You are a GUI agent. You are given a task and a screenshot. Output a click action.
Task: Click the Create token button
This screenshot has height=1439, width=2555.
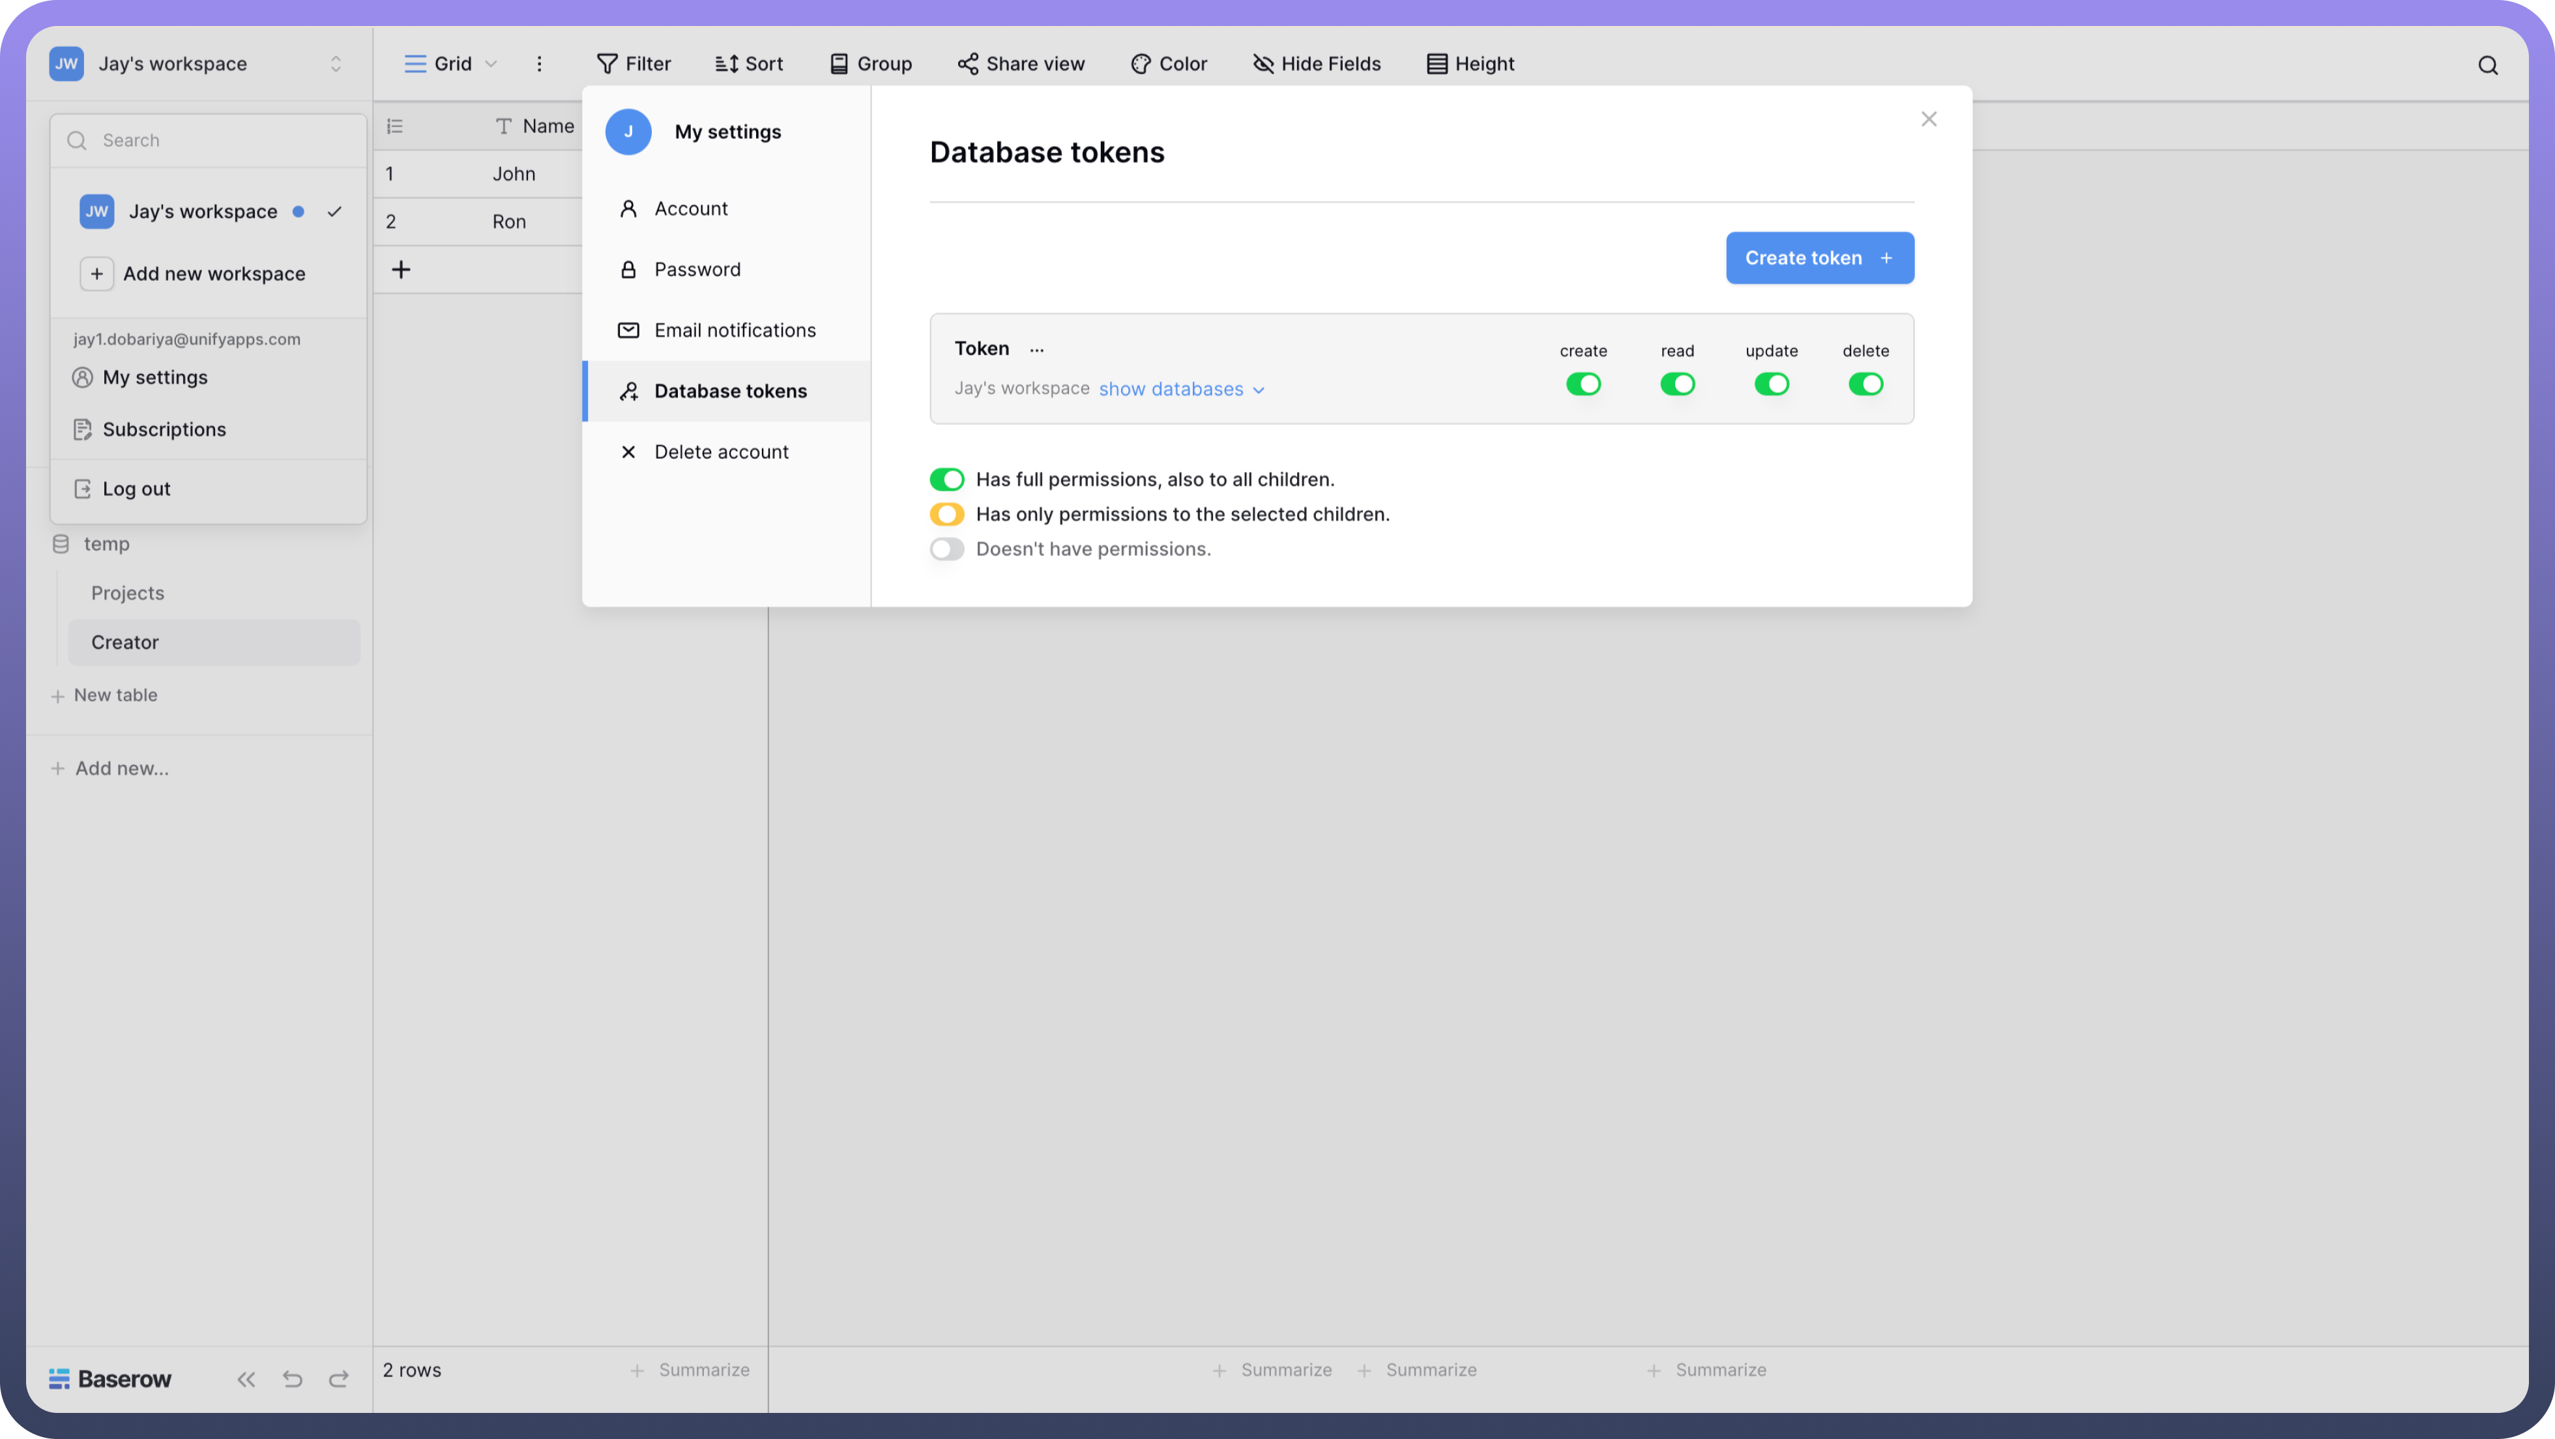tap(1819, 258)
